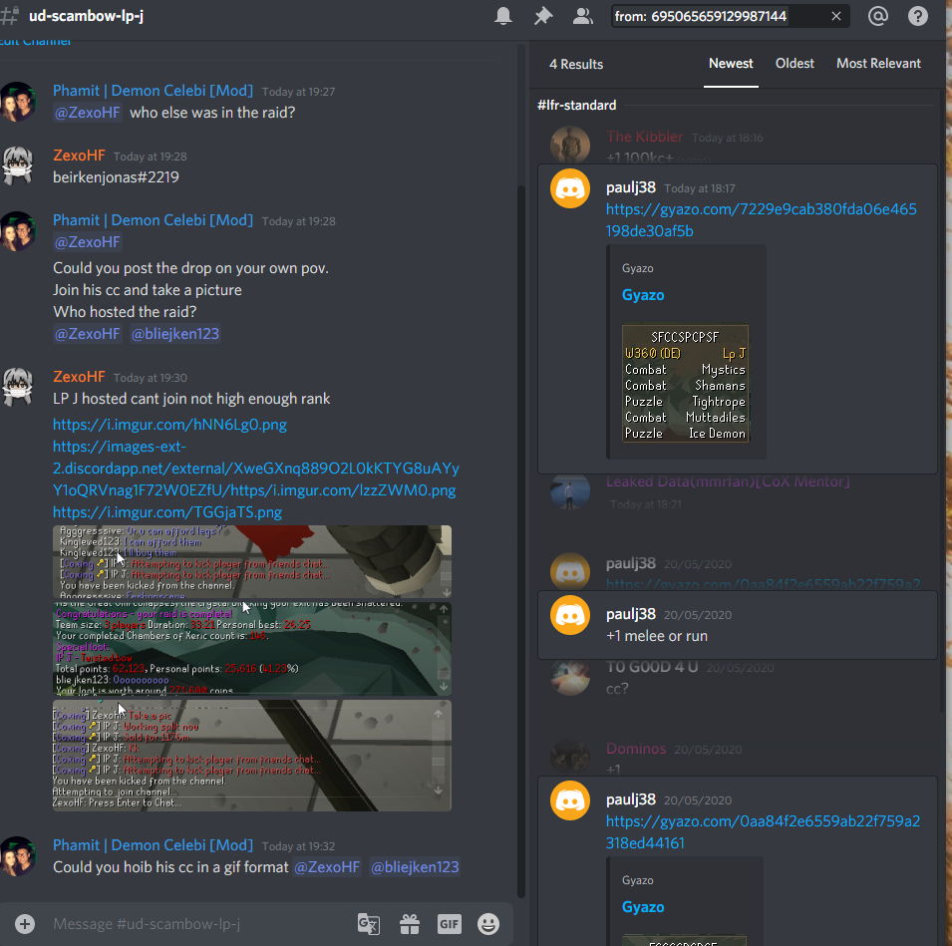
Task: Open the GIF picker
Action: (450, 923)
